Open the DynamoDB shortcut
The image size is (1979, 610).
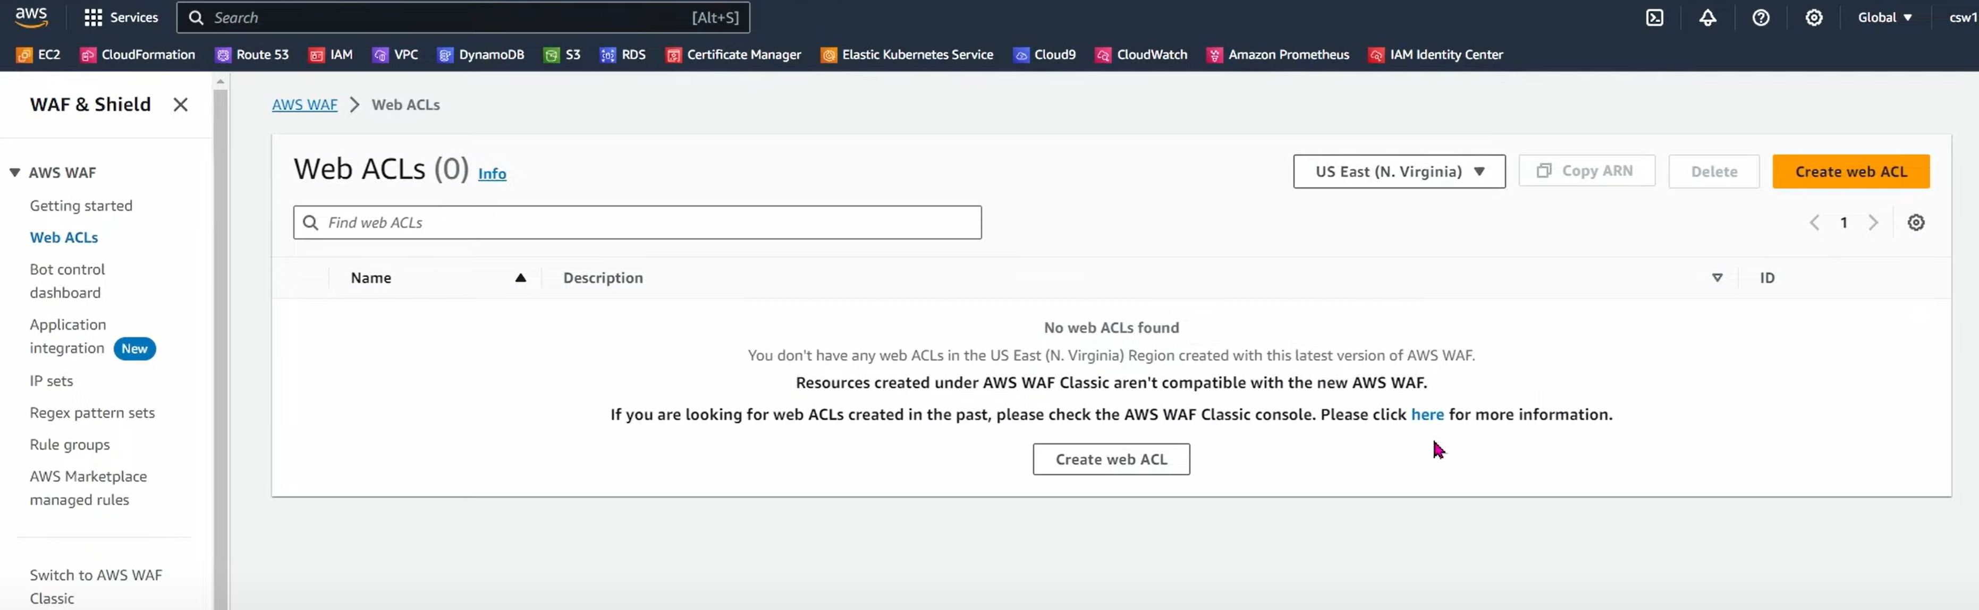[x=481, y=55]
